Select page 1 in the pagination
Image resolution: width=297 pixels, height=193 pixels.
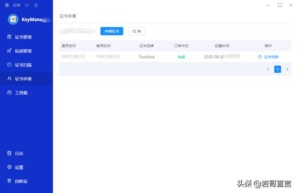[x=278, y=69]
